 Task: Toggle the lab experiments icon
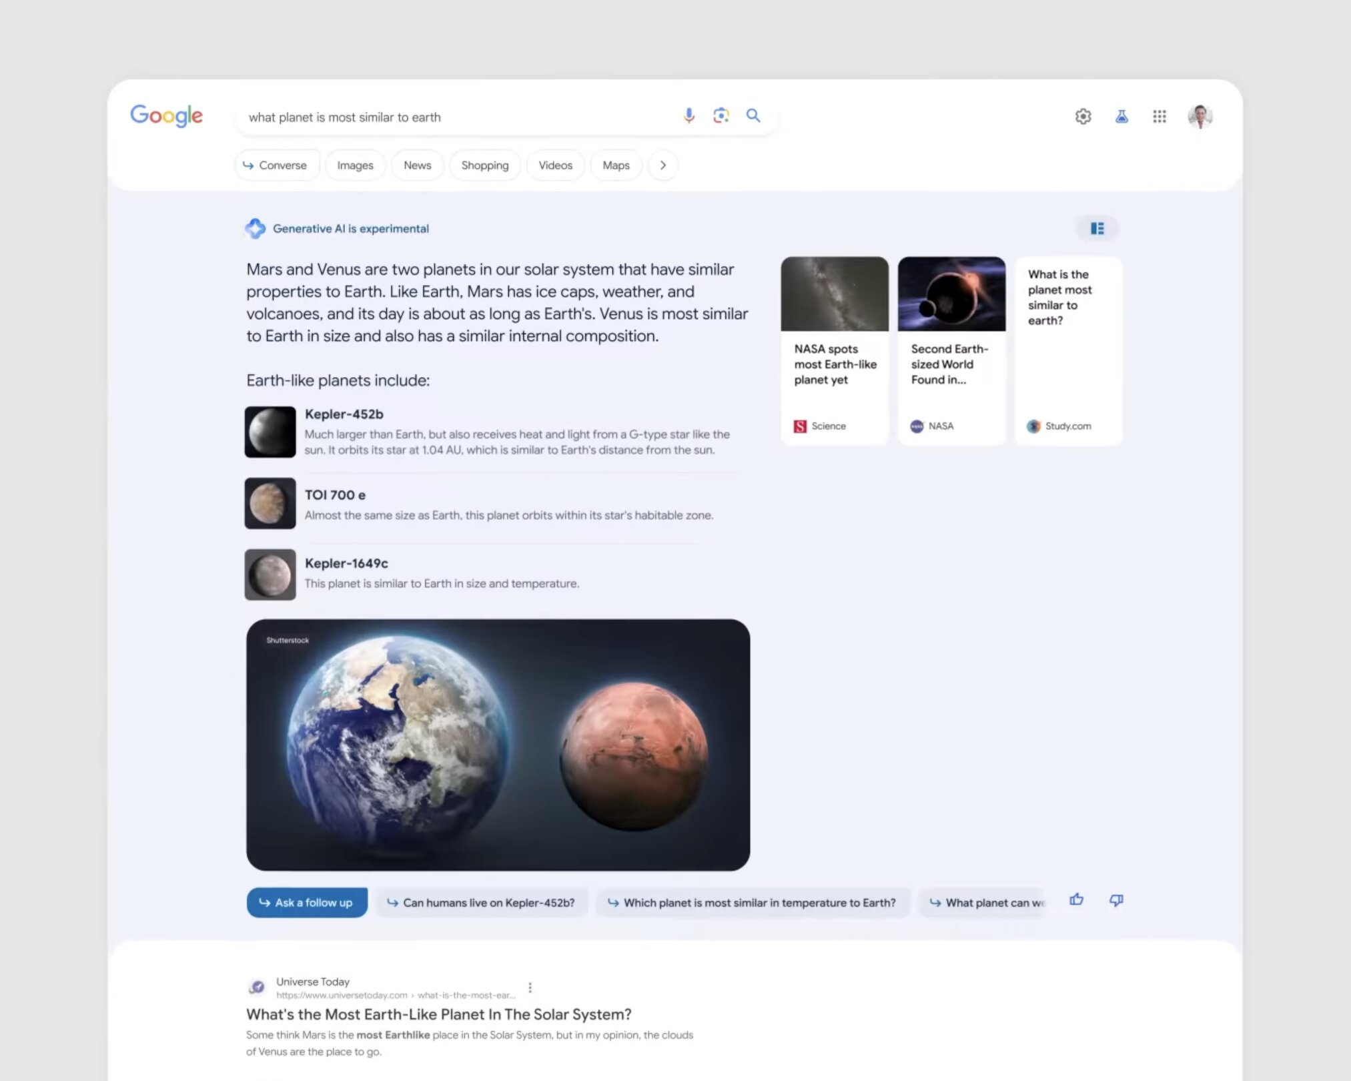[1121, 116]
